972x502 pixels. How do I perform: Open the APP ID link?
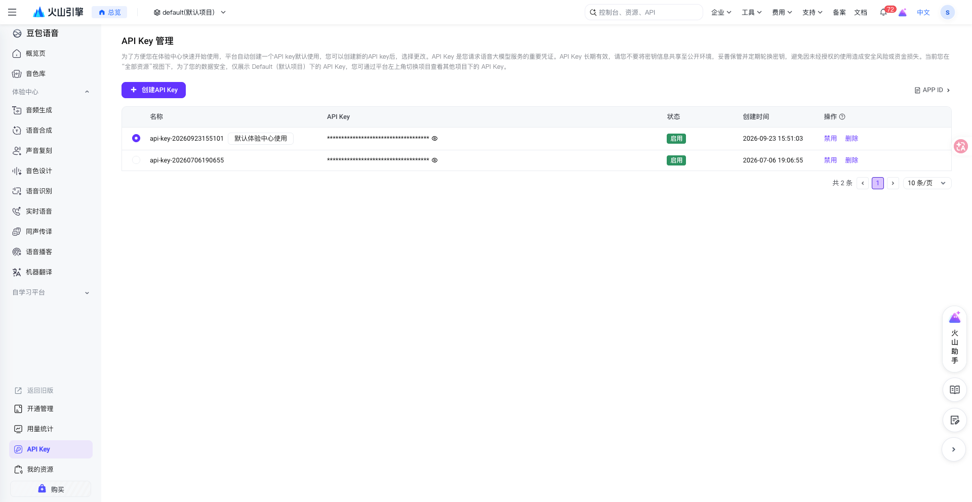[x=932, y=90]
